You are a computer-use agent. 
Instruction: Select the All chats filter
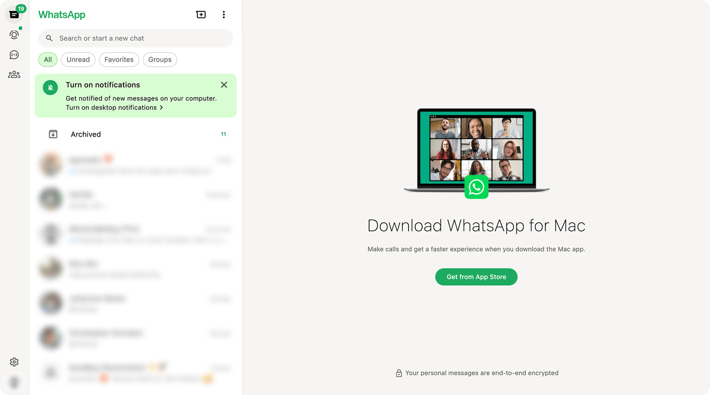click(x=47, y=60)
